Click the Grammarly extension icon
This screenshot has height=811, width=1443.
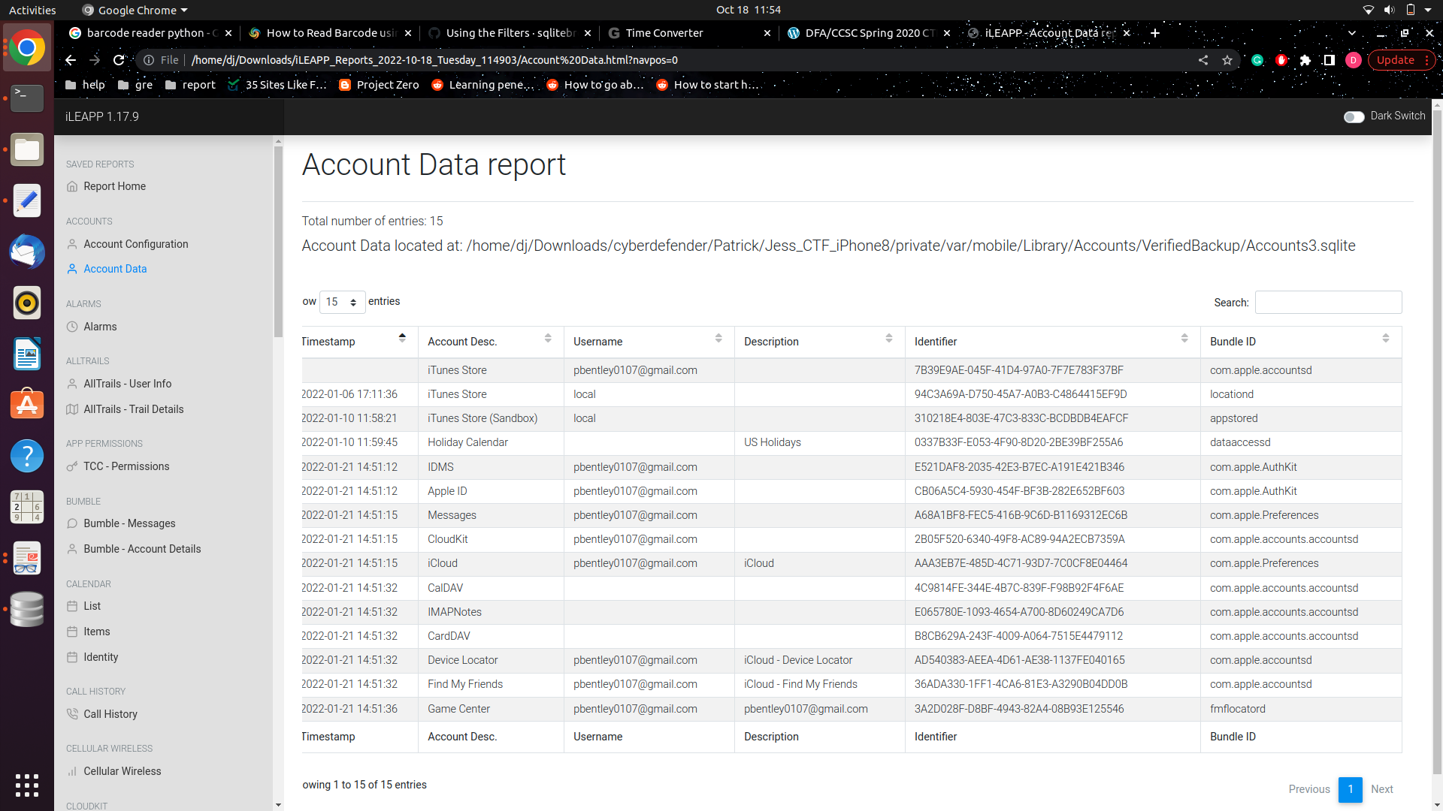(x=1257, y=60)
